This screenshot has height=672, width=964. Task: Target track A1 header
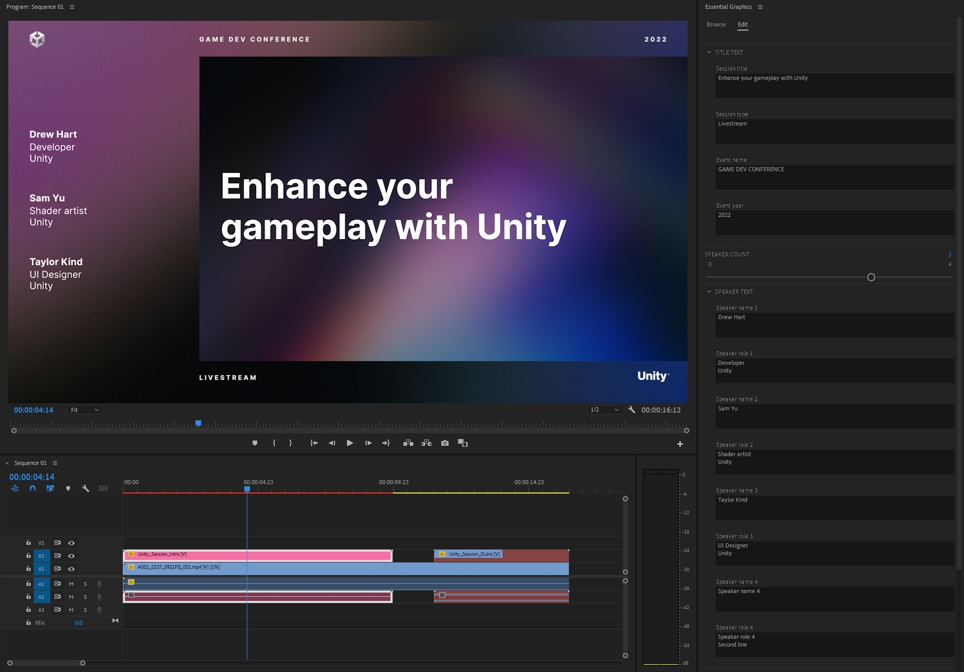[41, 584]
